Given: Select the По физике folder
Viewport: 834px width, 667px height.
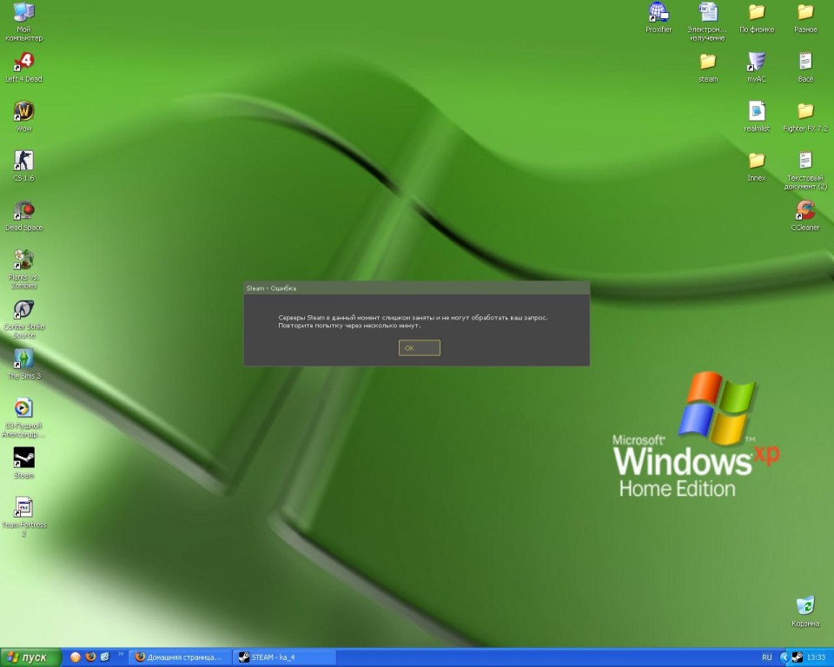Looking at the screenshot, I should (757, 17).
